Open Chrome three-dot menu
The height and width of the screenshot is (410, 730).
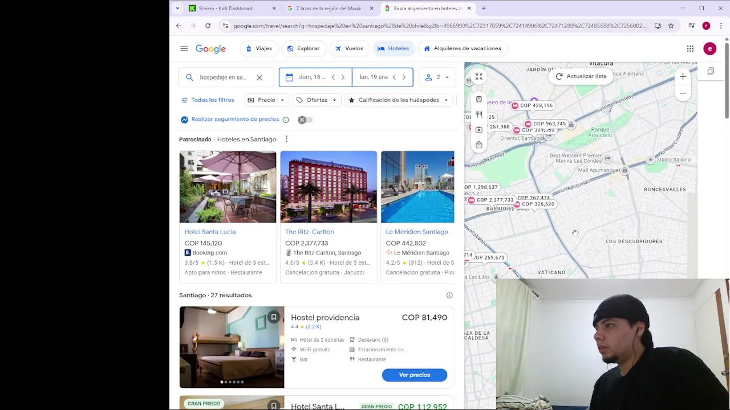click(x=721, y=26)
